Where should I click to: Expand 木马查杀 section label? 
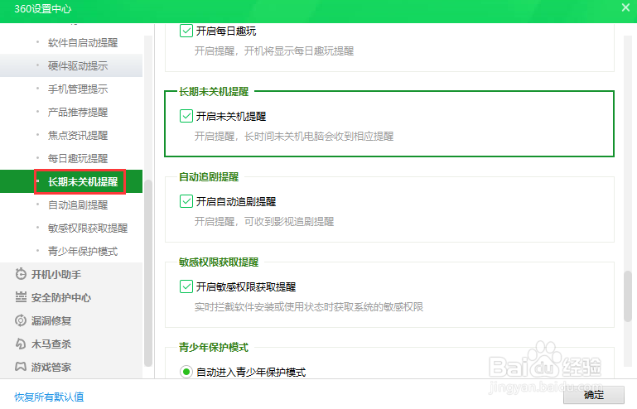coord(51,344)
